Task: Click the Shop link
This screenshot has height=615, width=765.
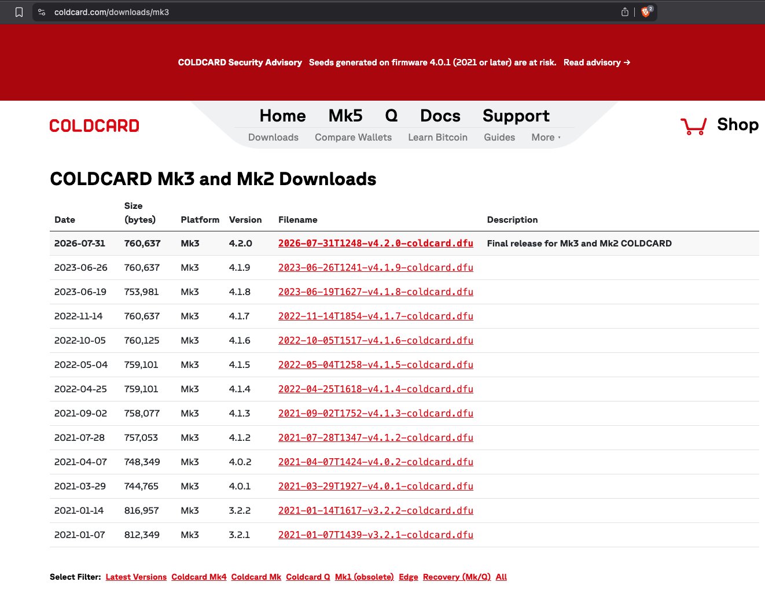Action: tap(738, 124)
